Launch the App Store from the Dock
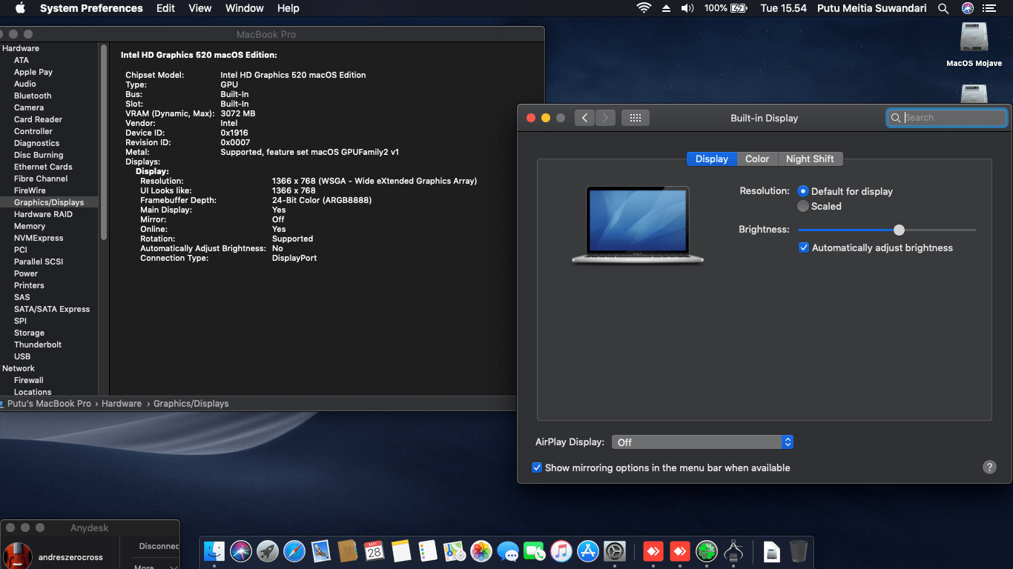1013x569 pixels. point(588,551)
